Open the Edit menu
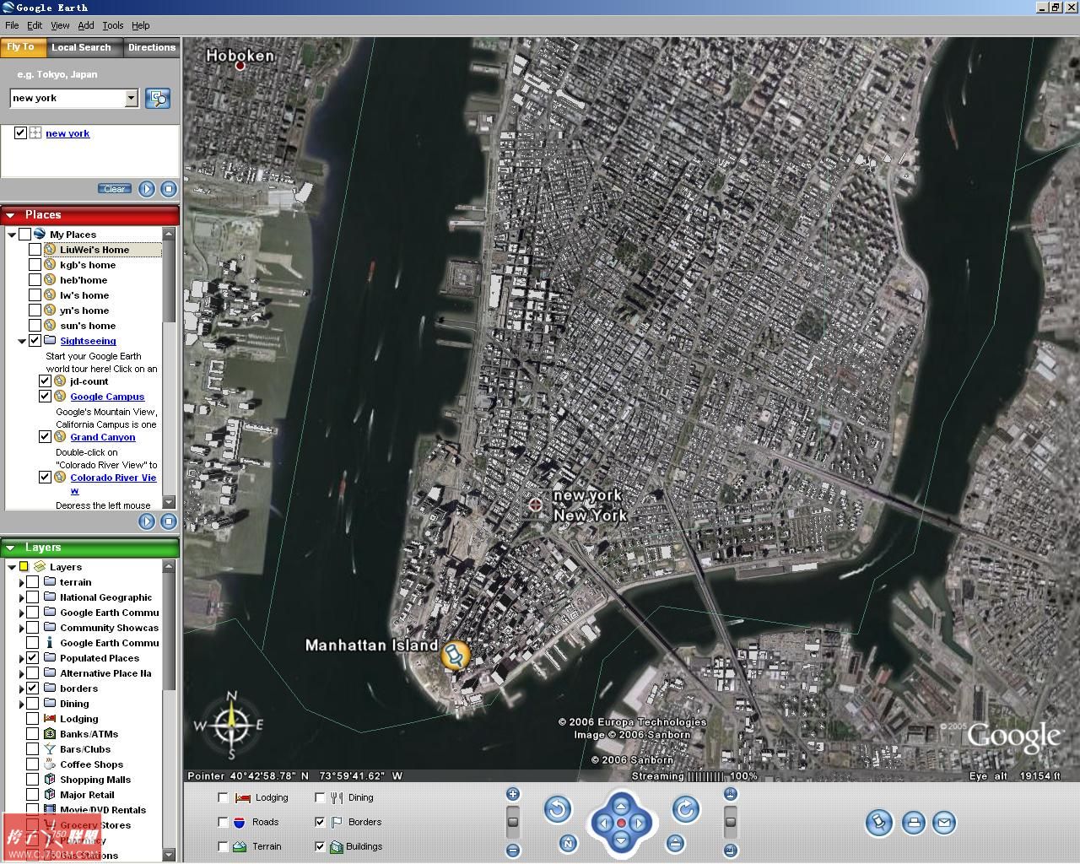 pyautogui.click(x=35, y=25)
